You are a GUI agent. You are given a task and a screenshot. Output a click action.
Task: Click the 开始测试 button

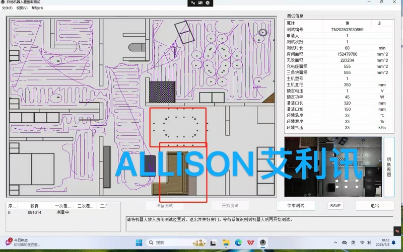(230, 206)
